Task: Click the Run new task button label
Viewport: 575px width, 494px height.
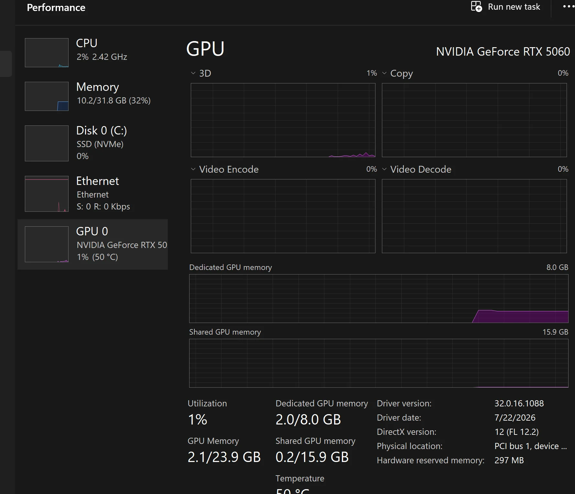Action: tap(514, 7)
